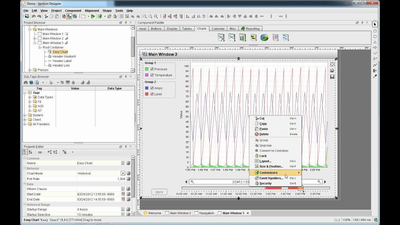Click the chart's maximize plot icon

(332, 64)
